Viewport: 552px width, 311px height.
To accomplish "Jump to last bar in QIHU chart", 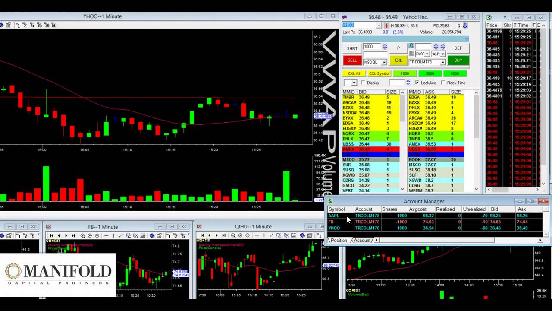I will [224, 235].
